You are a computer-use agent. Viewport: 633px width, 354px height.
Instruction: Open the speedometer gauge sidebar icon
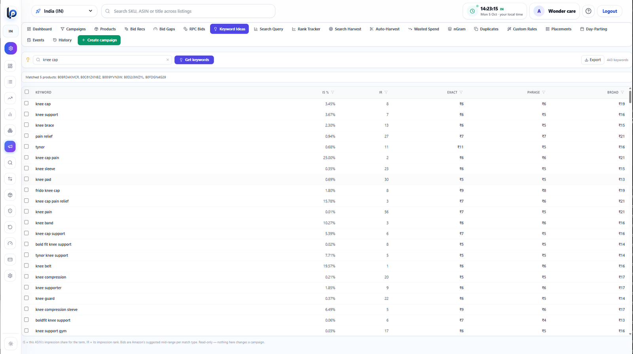pyautogui.click(x=10, y=243)
